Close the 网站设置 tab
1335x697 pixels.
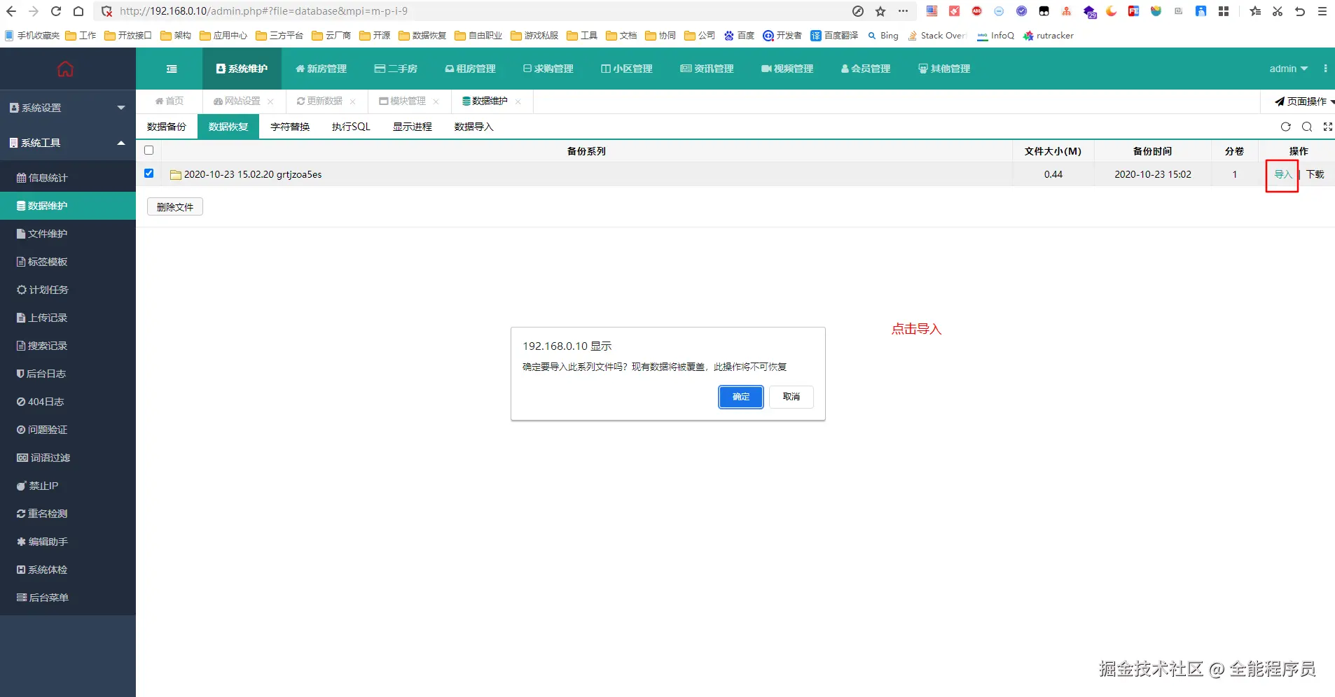pos(270,101)
